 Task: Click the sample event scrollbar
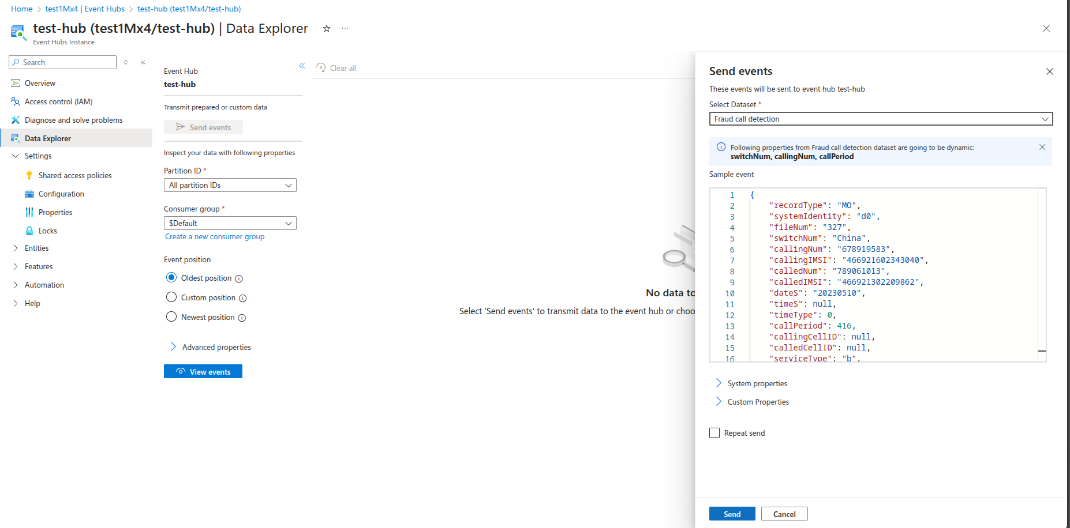[x=1042, y=275]
